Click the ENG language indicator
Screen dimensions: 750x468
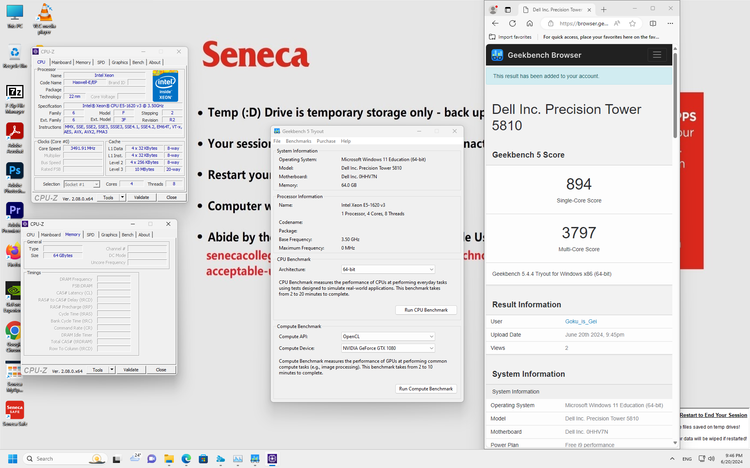click(x=687, y=459)
